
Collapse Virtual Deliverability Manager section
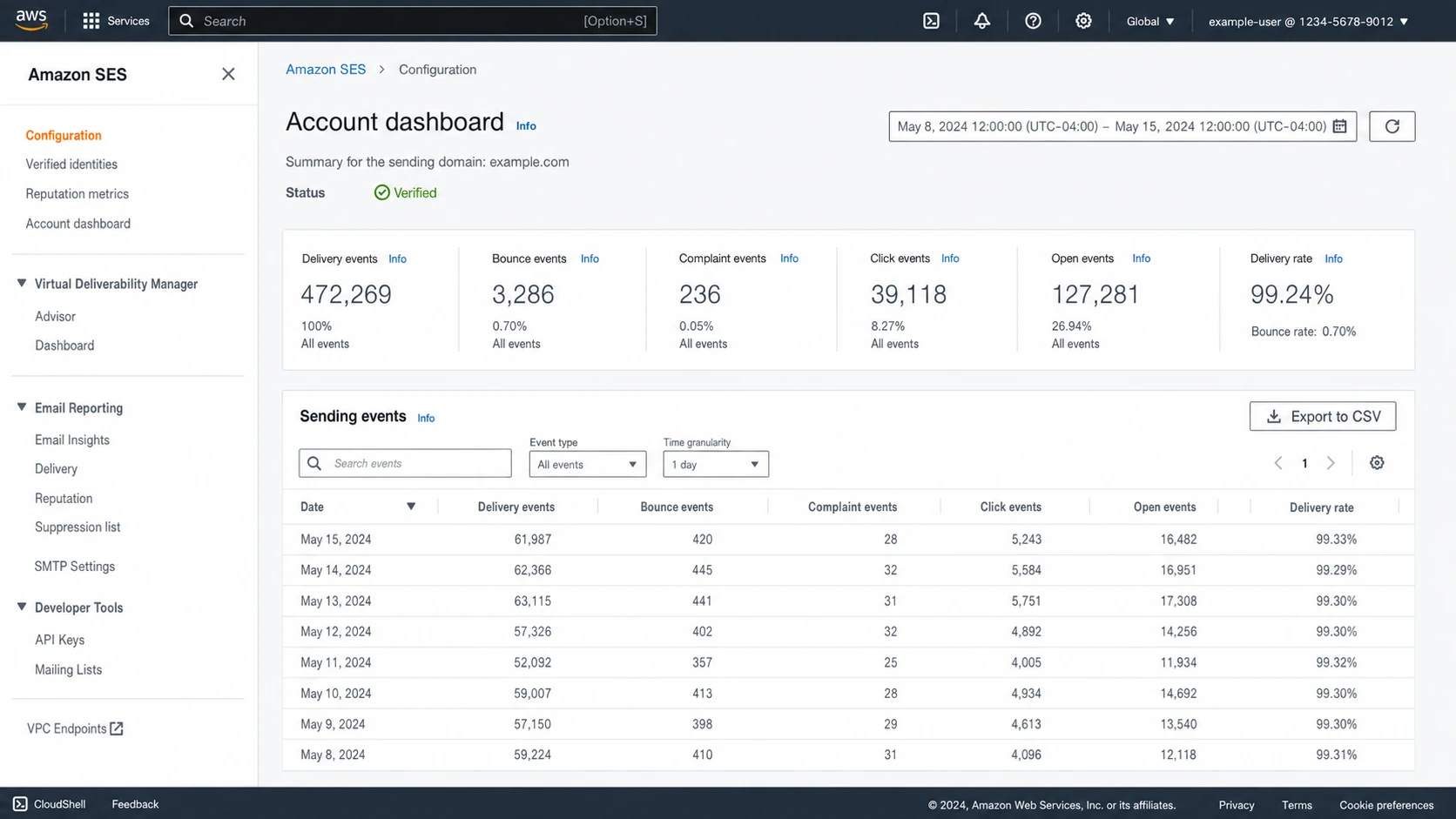[22, 284]
